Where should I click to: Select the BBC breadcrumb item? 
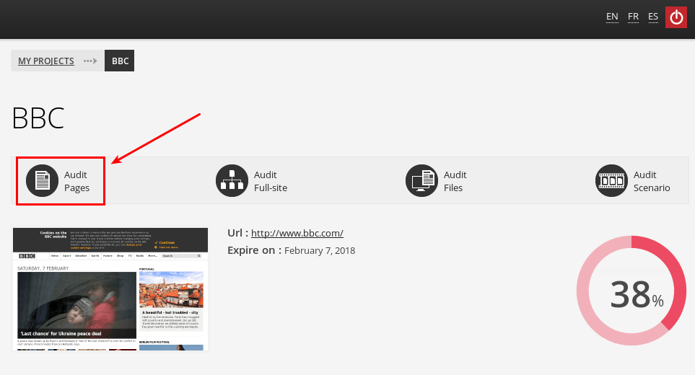[120, 61]
